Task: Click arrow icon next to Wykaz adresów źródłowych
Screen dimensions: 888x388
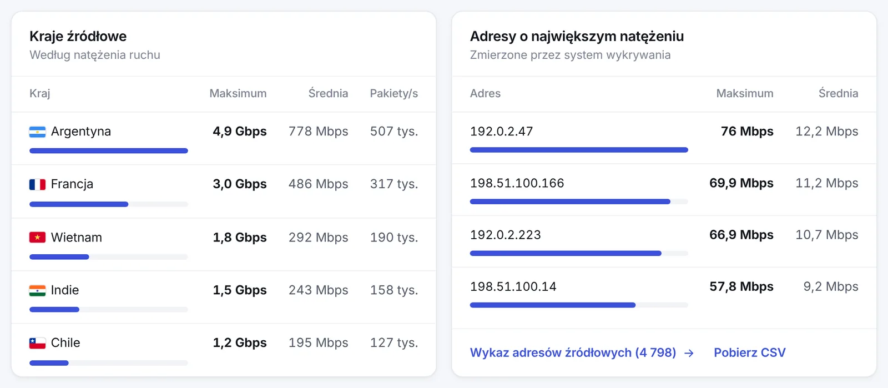Action: (x=689, y=353)
